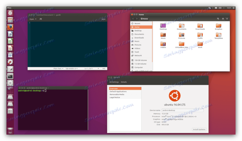Open the session gear menu in the top panel
The width and height of the screenshot is (242, 141).
[234, 8]
